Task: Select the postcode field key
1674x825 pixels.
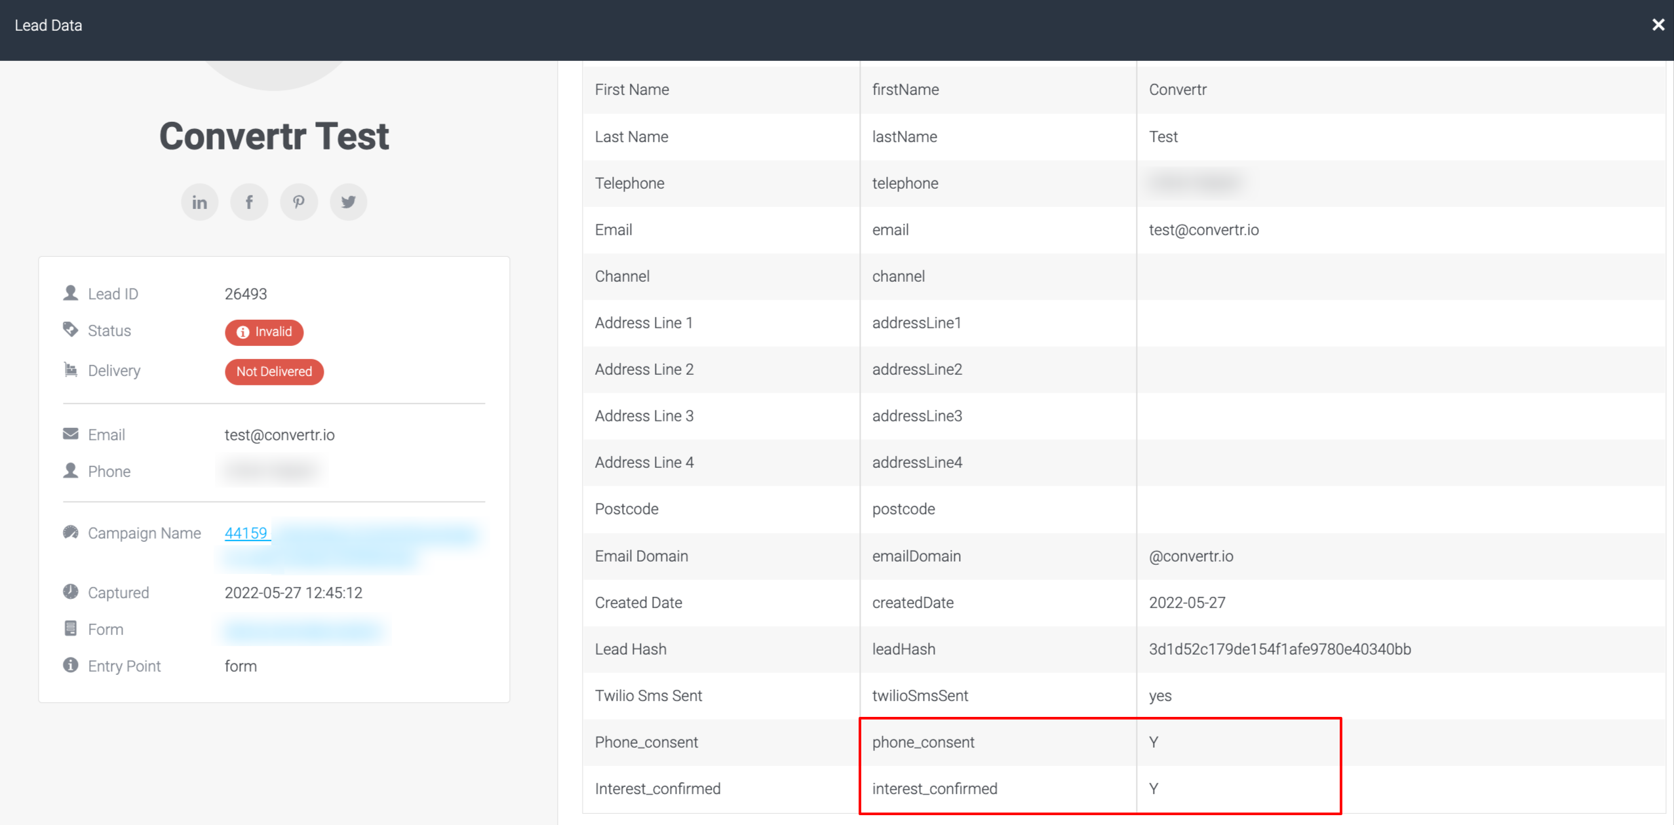Action: (903, 509)
